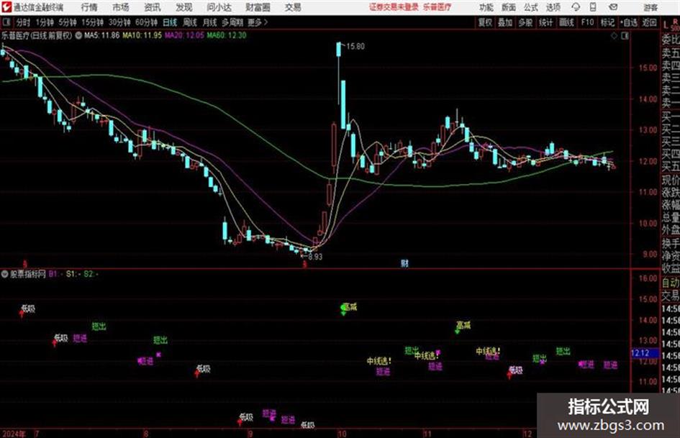Click the diamond icon at chart top right

pos(614,36)
